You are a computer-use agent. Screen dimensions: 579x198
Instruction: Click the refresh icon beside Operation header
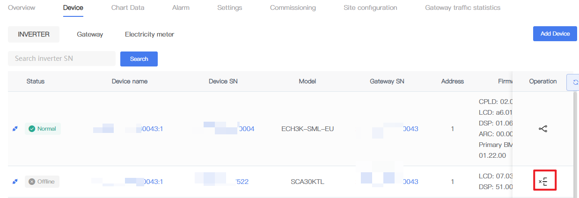click(574, 82)
